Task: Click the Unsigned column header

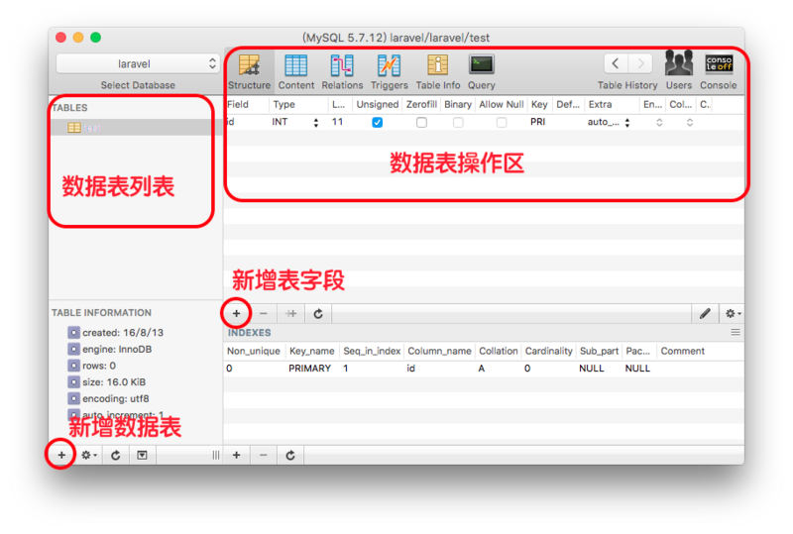Action: coord(378,104)
